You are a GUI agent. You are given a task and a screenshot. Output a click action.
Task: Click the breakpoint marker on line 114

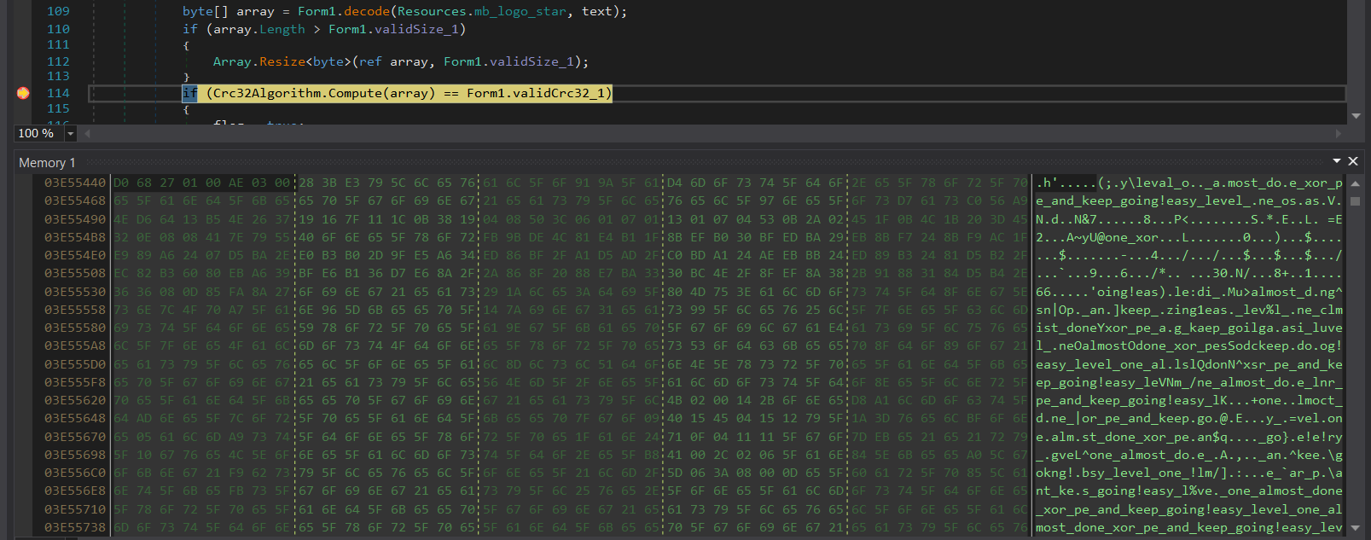(x=23, y=93)
